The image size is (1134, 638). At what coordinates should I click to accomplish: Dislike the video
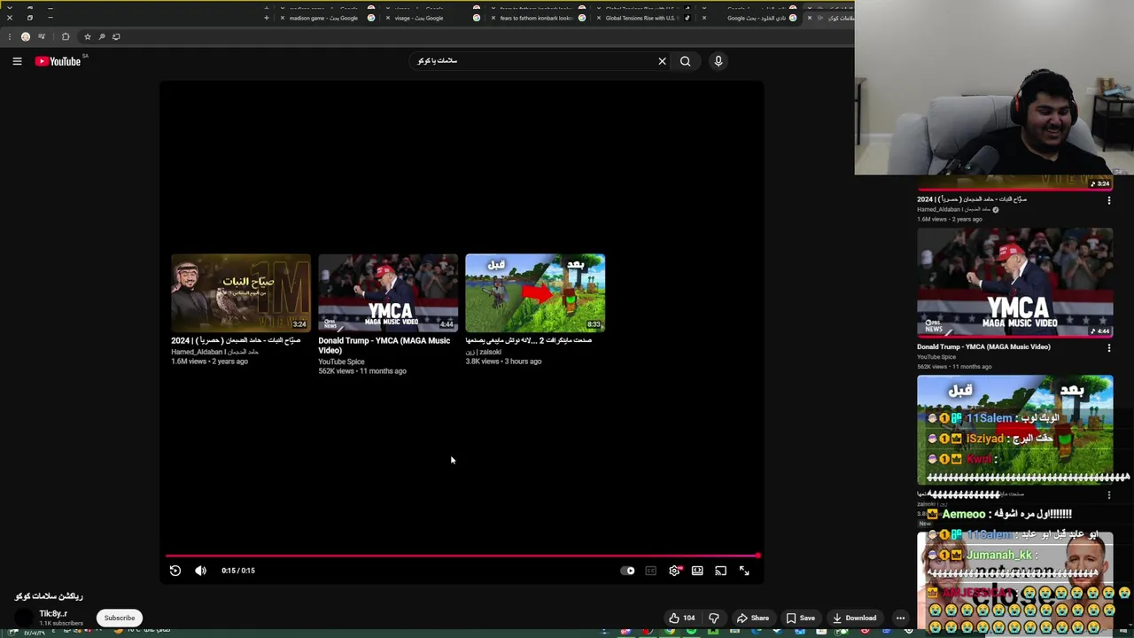click(x=714, y=618)
